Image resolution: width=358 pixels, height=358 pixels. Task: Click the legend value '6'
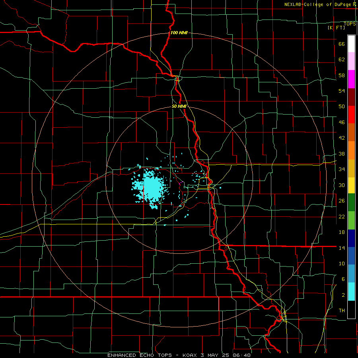pos(343,279)
